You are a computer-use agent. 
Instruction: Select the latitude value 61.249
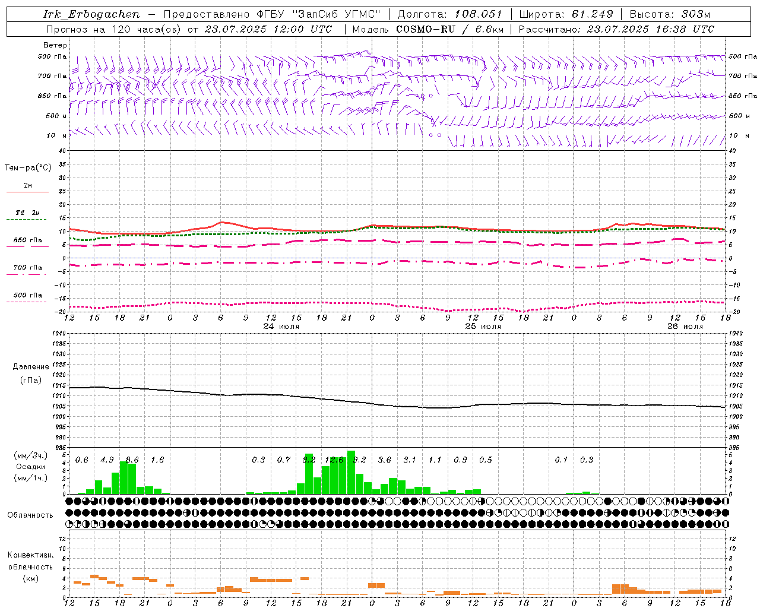pos(593,14)
